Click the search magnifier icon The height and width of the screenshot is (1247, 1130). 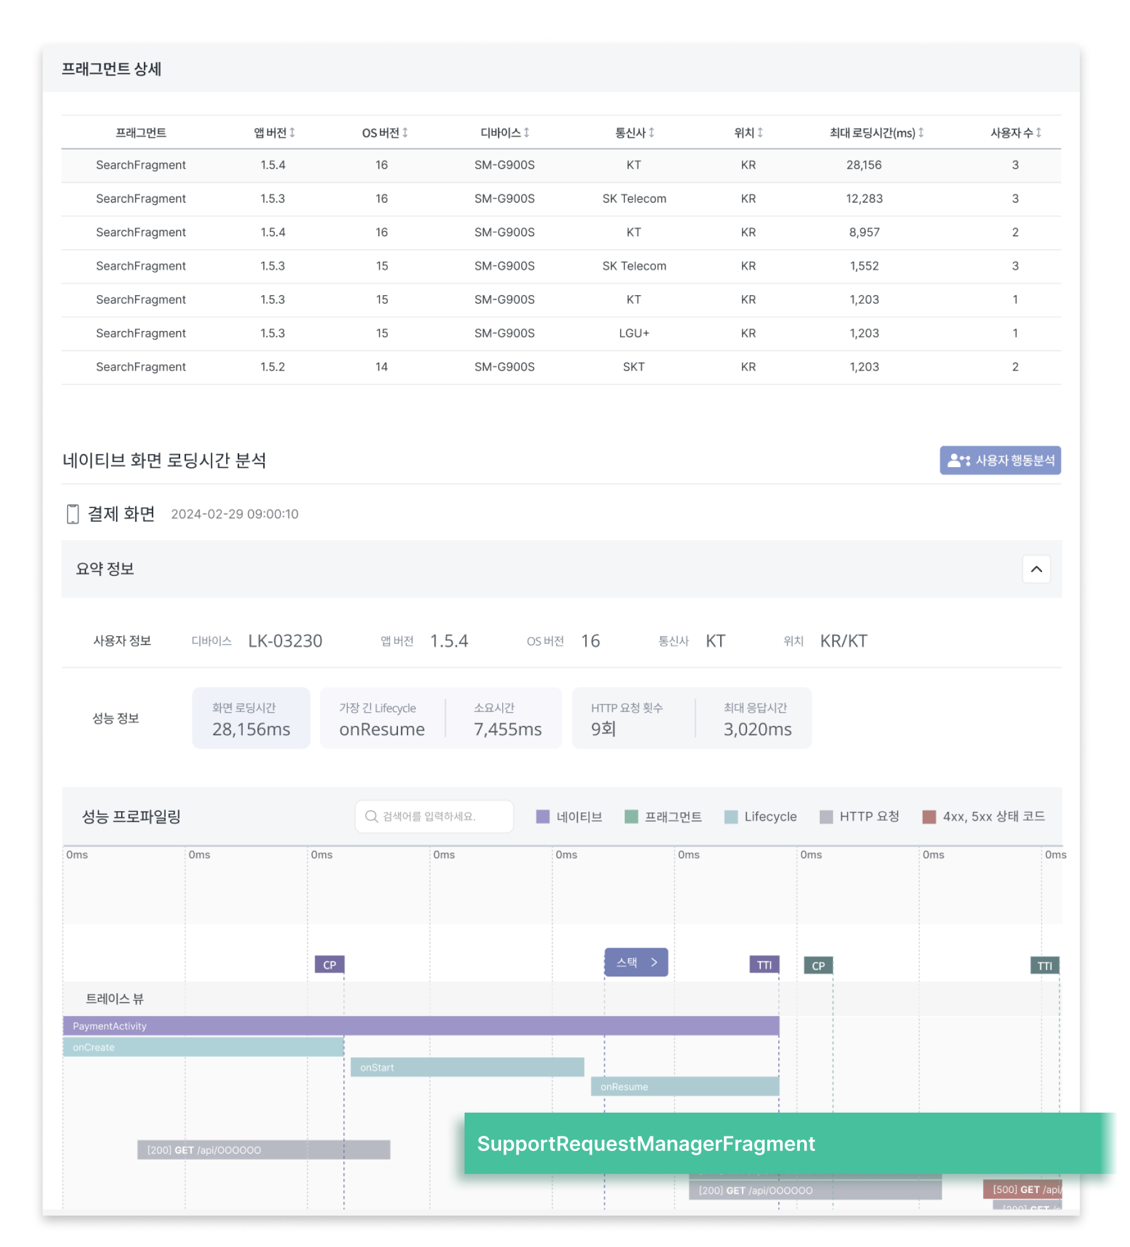click(x=371, y=816)
